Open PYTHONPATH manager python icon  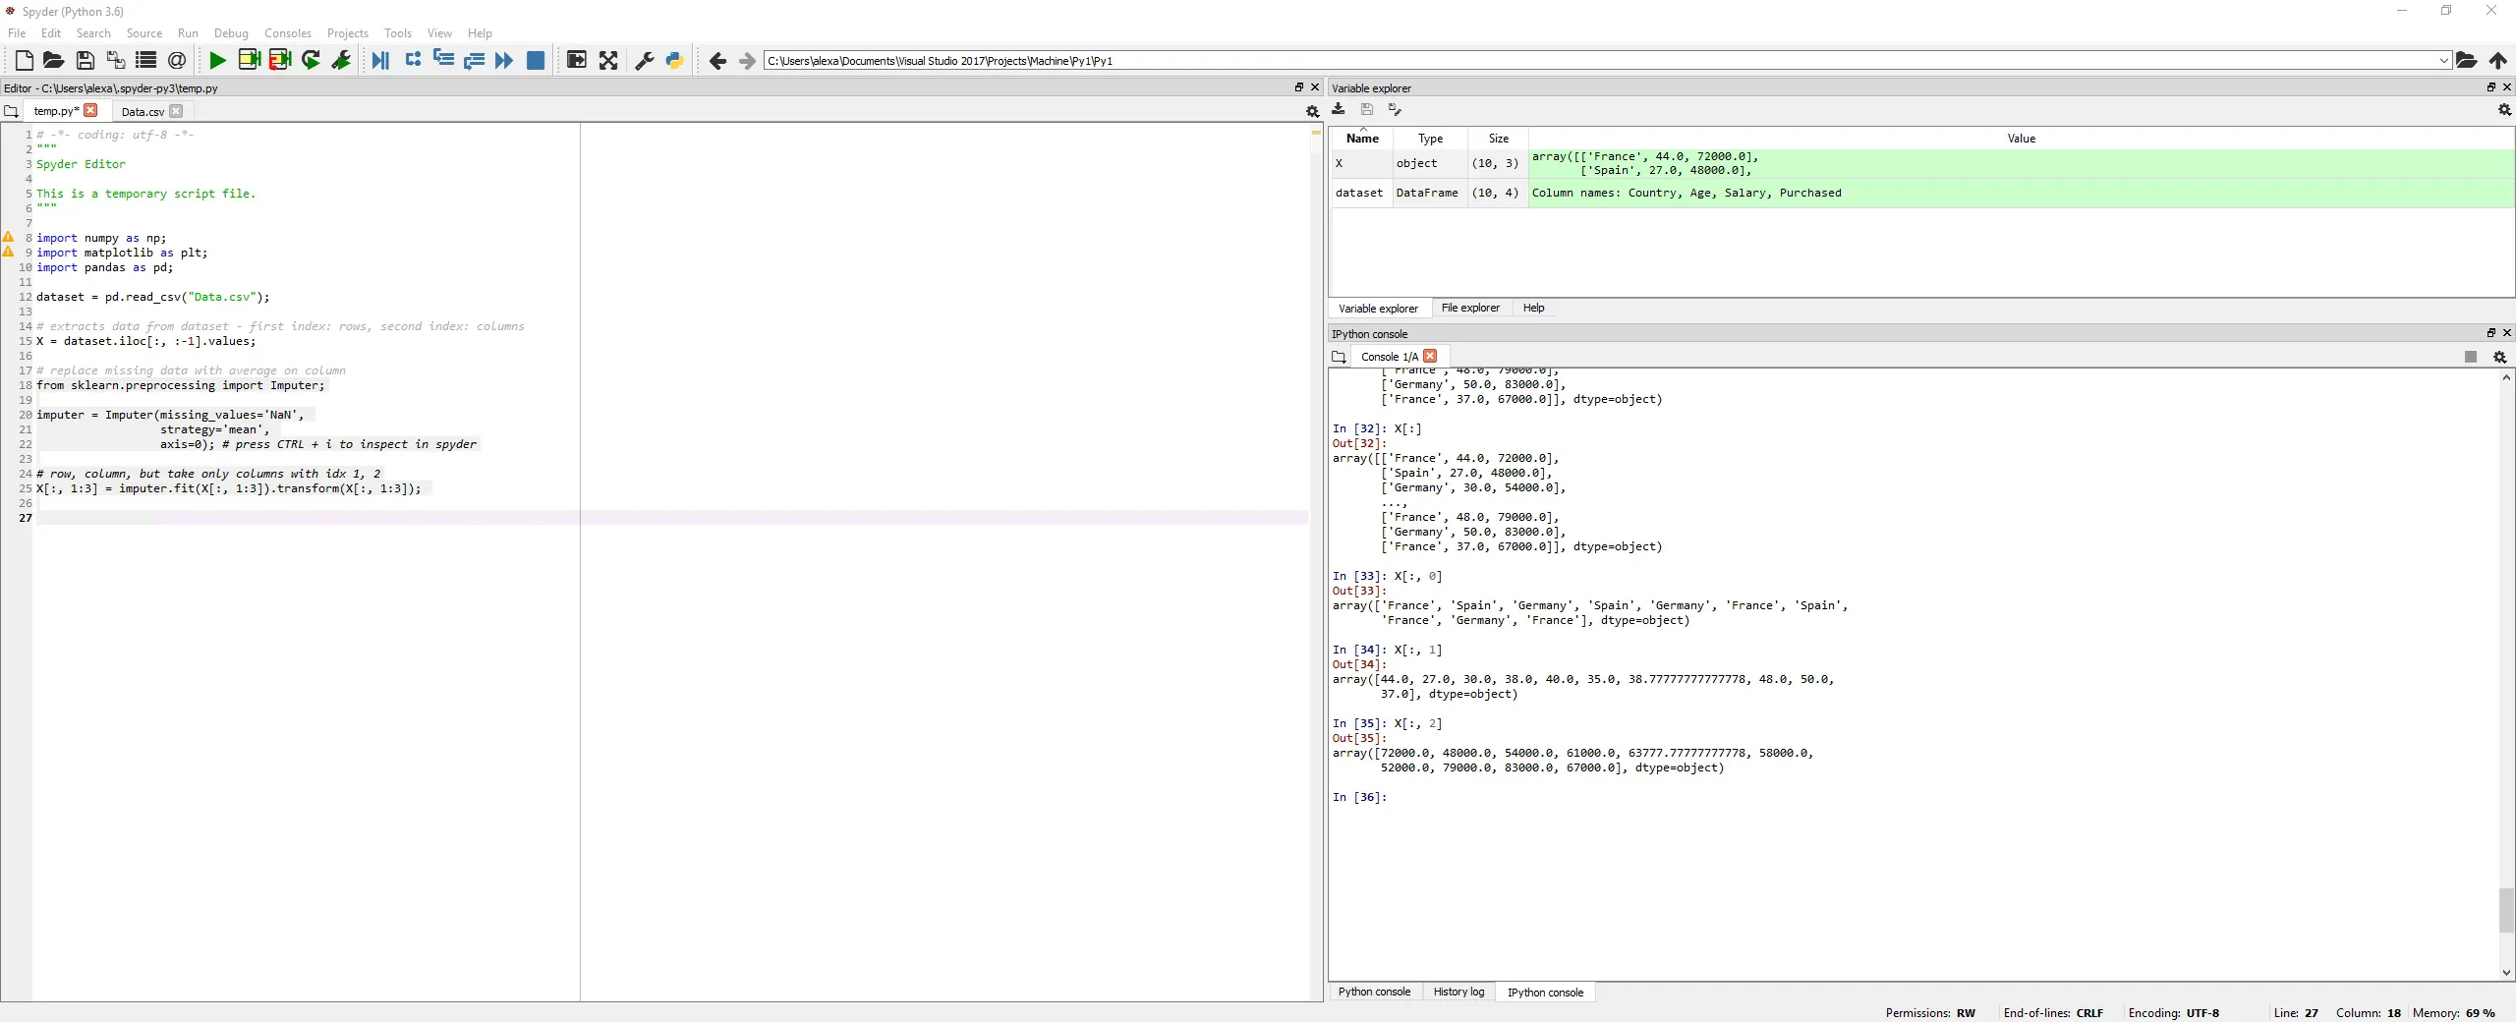[675, 61]
